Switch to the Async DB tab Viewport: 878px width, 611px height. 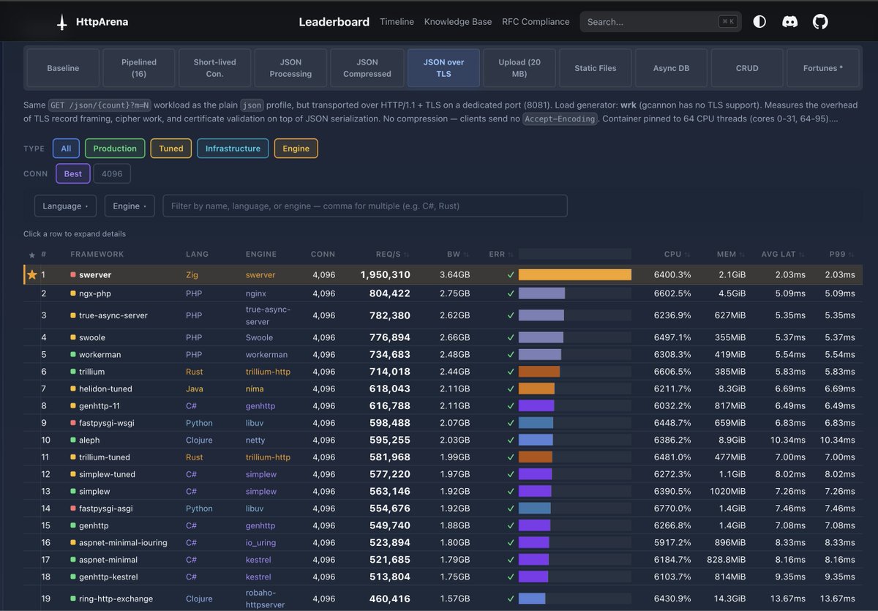tap(671, 68)
